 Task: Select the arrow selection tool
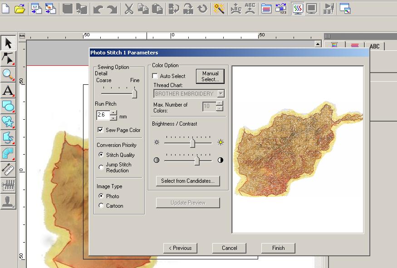(8, 43)
